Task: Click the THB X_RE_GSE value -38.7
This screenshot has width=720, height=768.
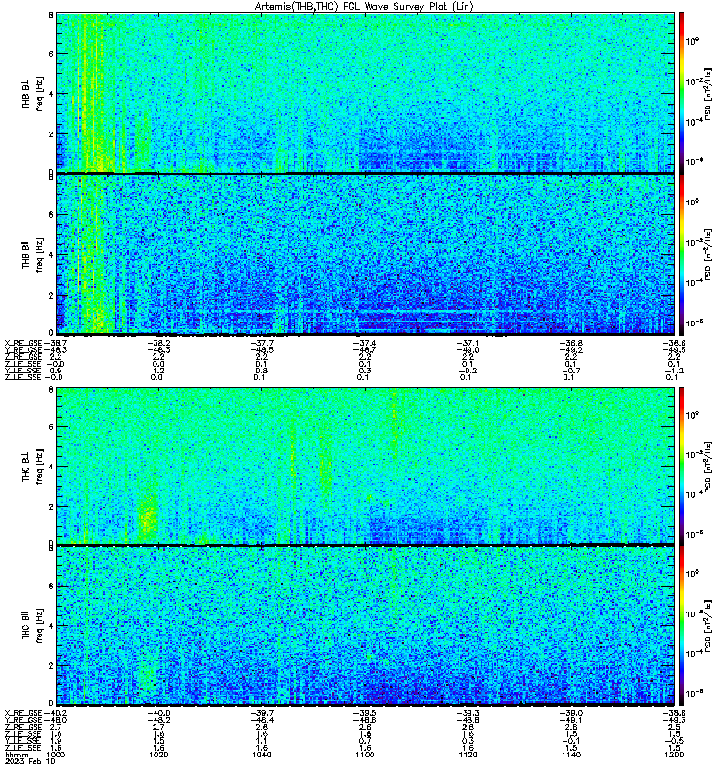Action: pos(56,344)
